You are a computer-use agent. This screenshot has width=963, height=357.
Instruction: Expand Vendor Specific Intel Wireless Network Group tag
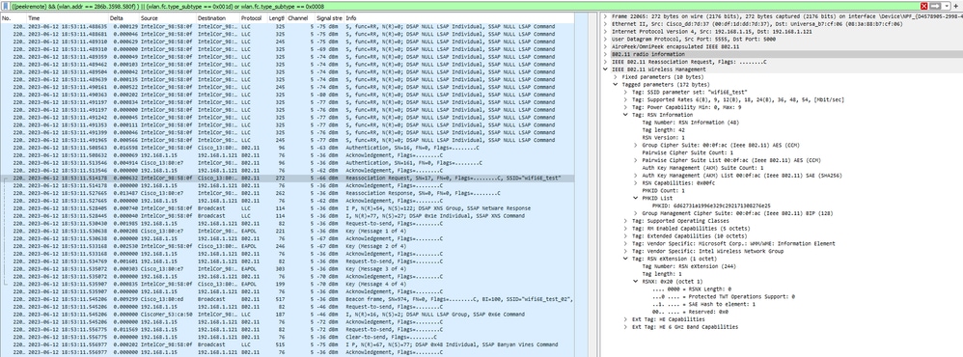[x=626, y=251]
